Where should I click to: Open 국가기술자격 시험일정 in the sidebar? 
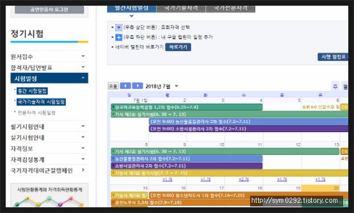pos(41,102)
